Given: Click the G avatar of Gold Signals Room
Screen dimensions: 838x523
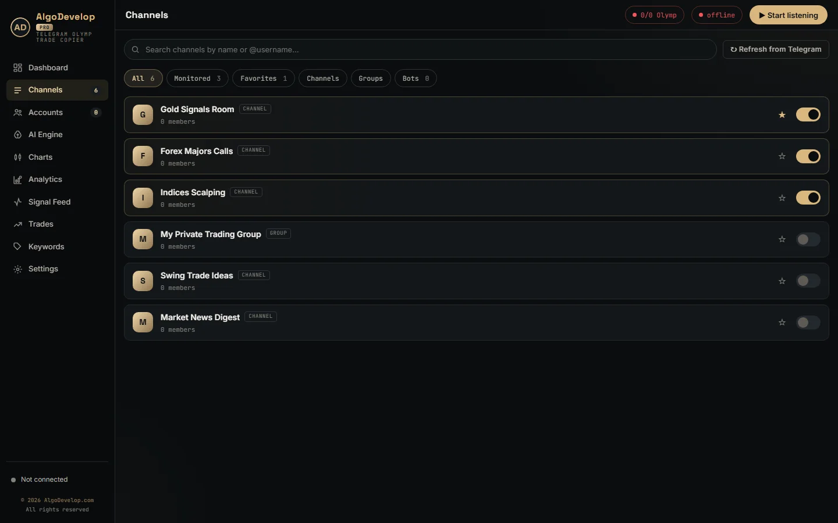Looking at the screenshot, I should click(x=143, y=115).
